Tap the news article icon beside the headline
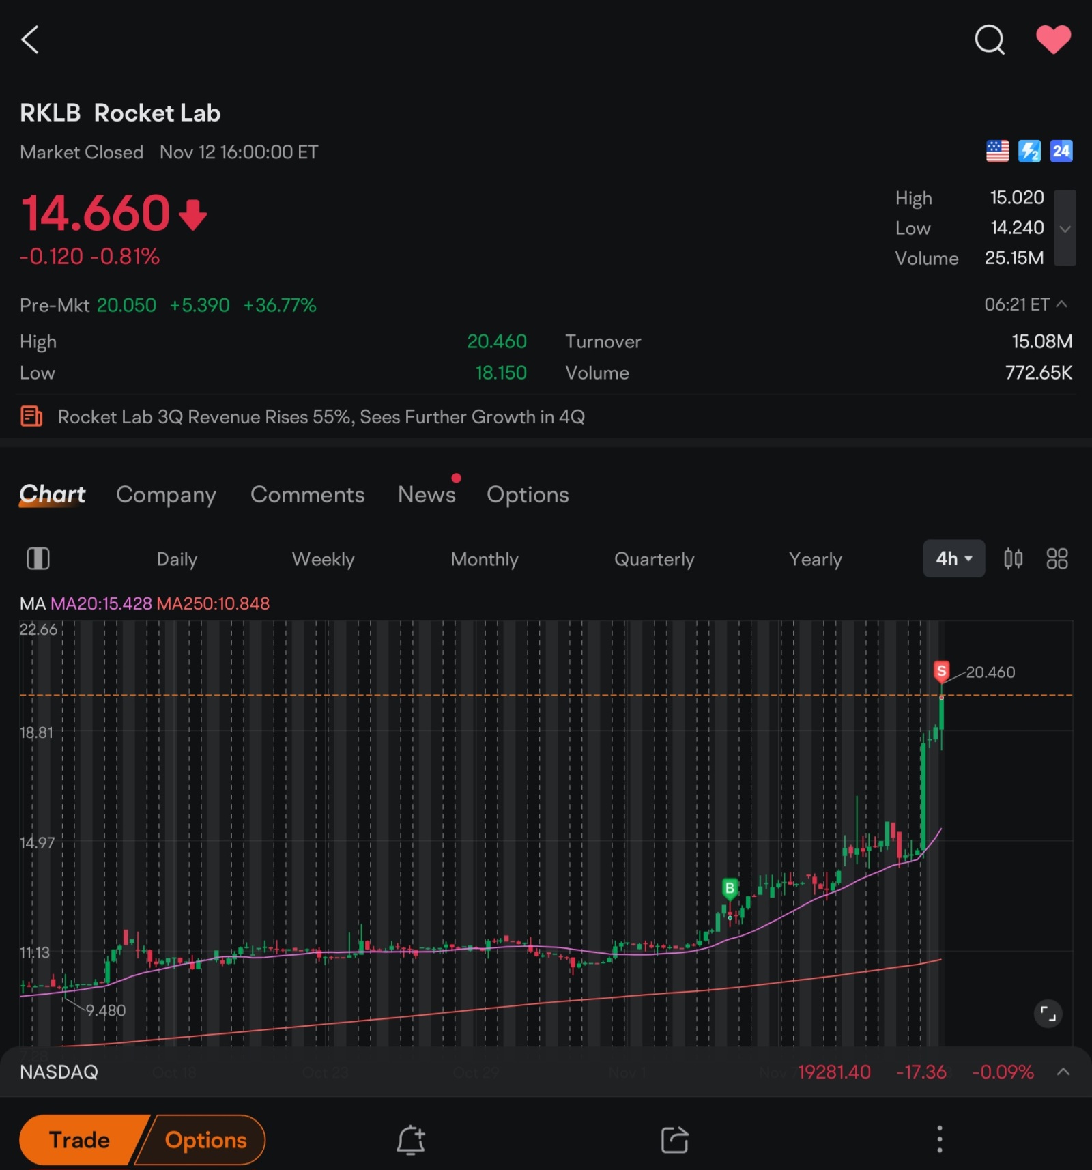The width and height of the screenshot is (1092, 1170). (31, 416)
